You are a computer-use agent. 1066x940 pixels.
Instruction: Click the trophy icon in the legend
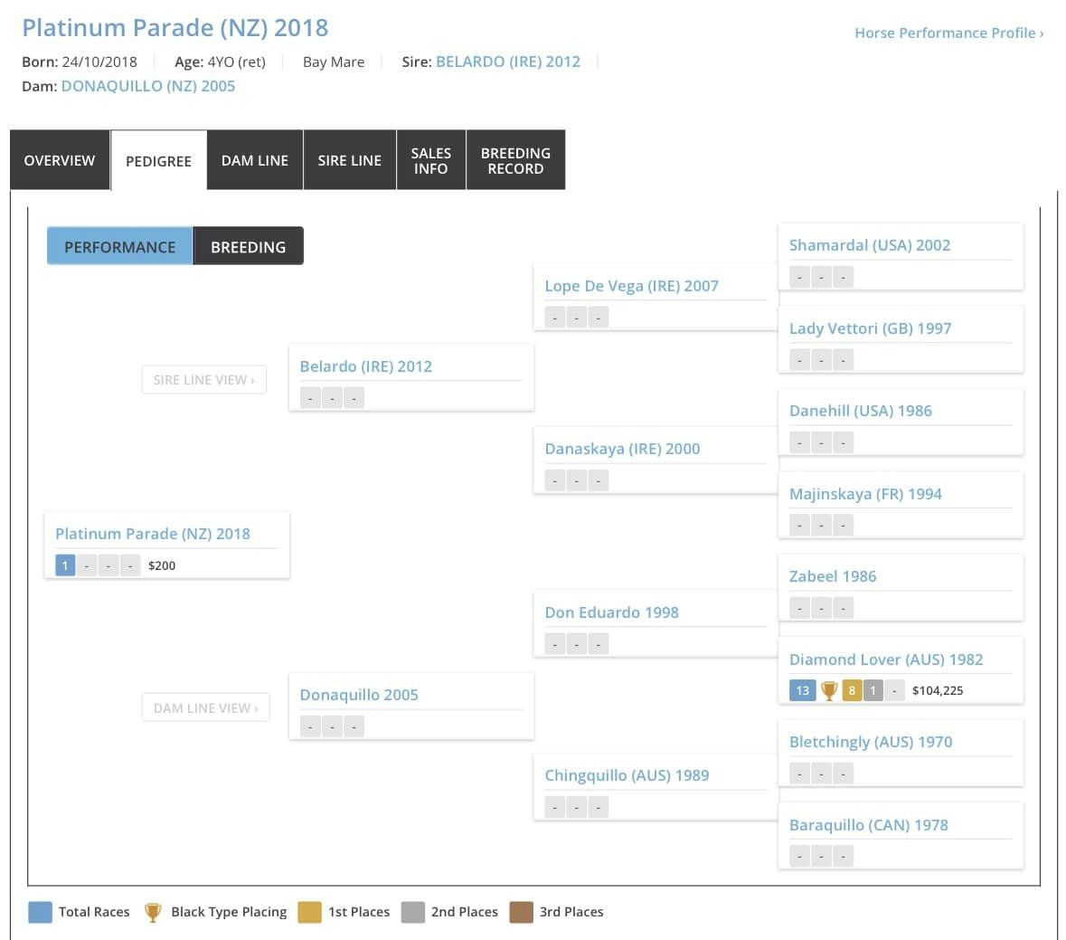coord(153,912)
